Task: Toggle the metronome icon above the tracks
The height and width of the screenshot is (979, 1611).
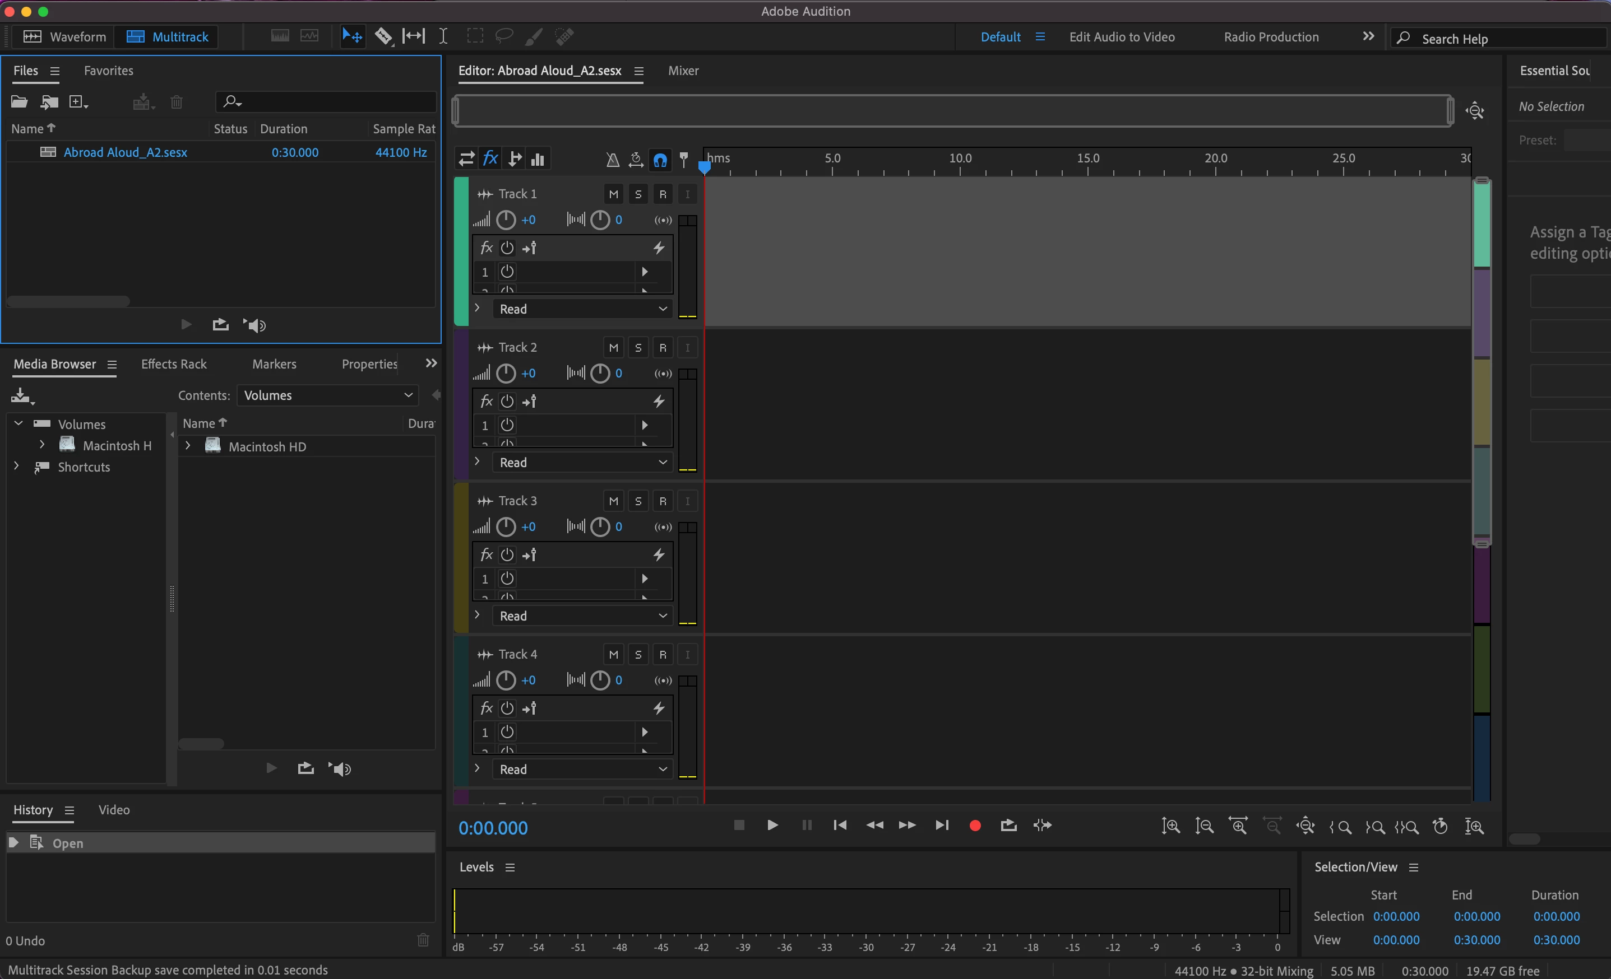Action: (612, 160)
